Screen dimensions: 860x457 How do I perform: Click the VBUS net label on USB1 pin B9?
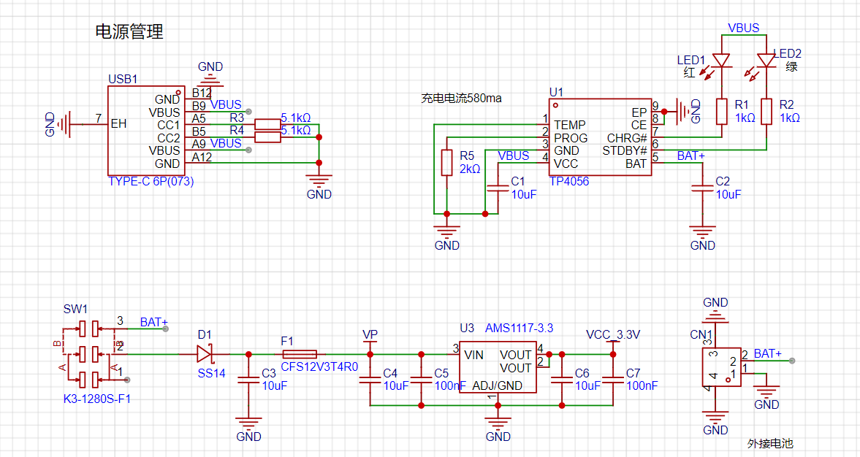226,104
